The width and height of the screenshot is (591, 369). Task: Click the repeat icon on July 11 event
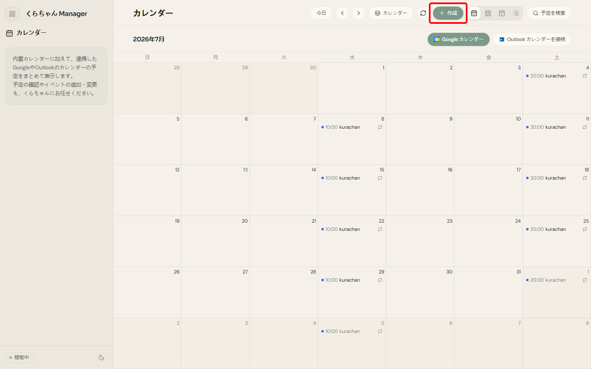point(585,127)
